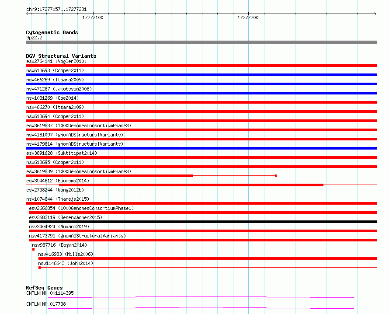The image size is (389, 314).
Task: Click the blue bar under nsv4179814
Action: 201,148
